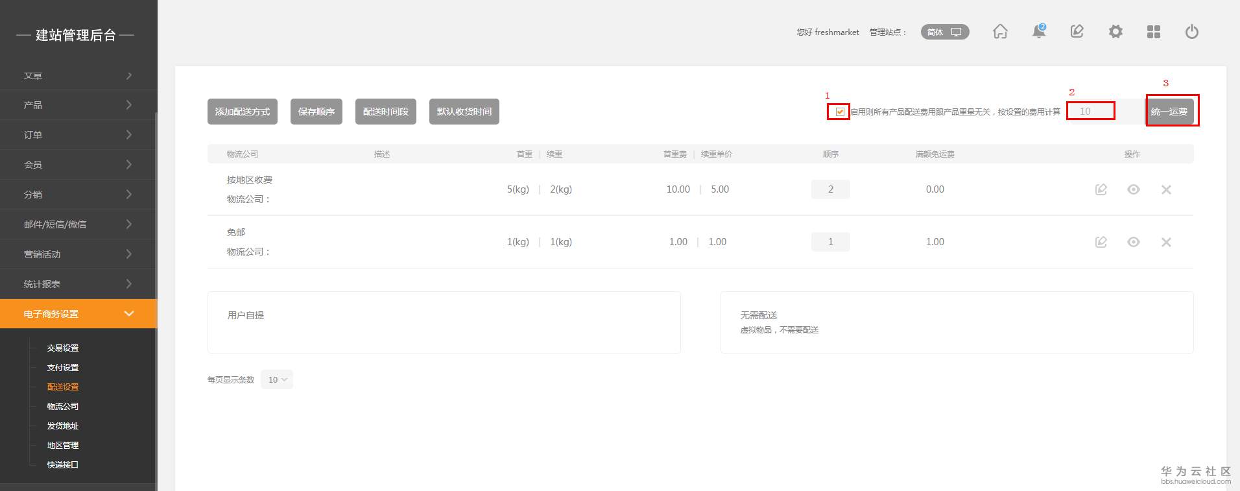Click the 保存顺序 button
This screenshot has height=491, width=1240.
pyautogui.click(x=316, y=112)
